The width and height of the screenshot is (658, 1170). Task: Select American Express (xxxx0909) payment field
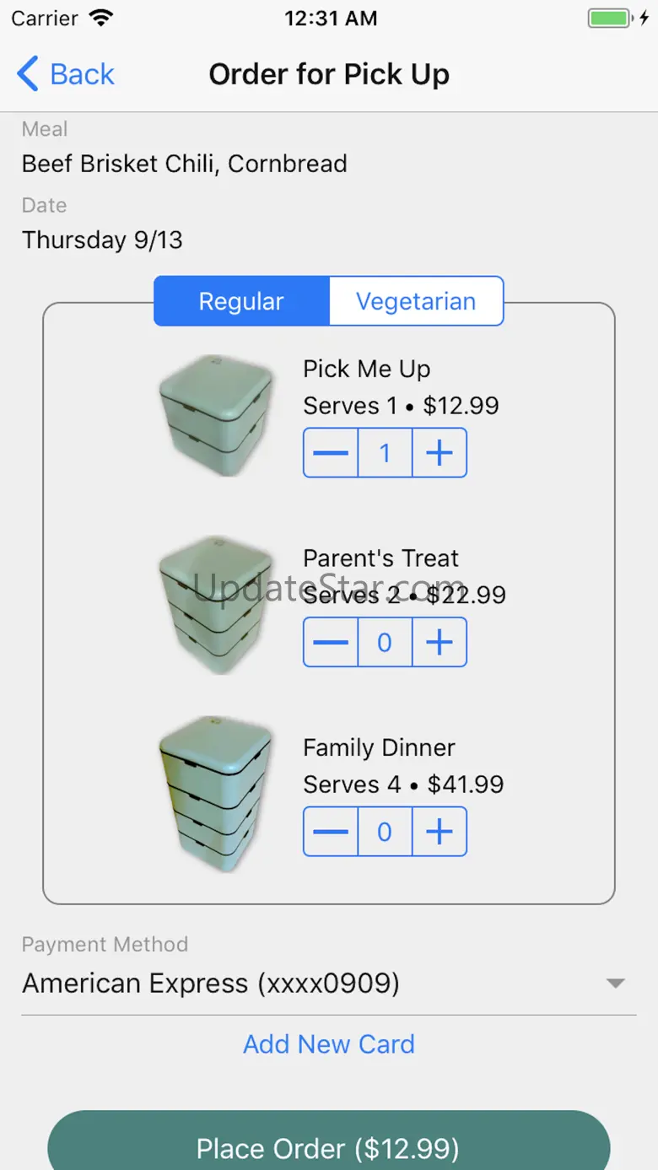329,984
